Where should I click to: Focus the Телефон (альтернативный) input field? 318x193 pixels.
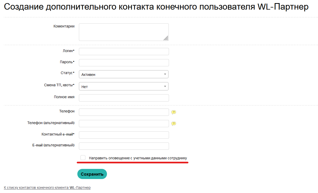(124, 124)
